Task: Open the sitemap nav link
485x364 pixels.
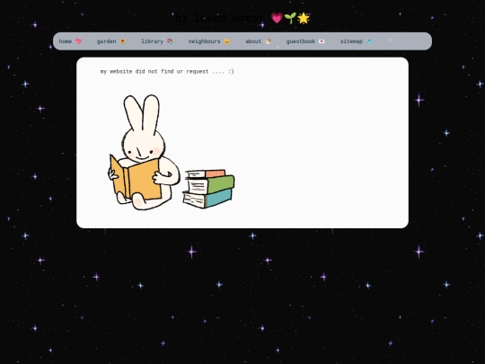Action: click(x=356, y=41)
